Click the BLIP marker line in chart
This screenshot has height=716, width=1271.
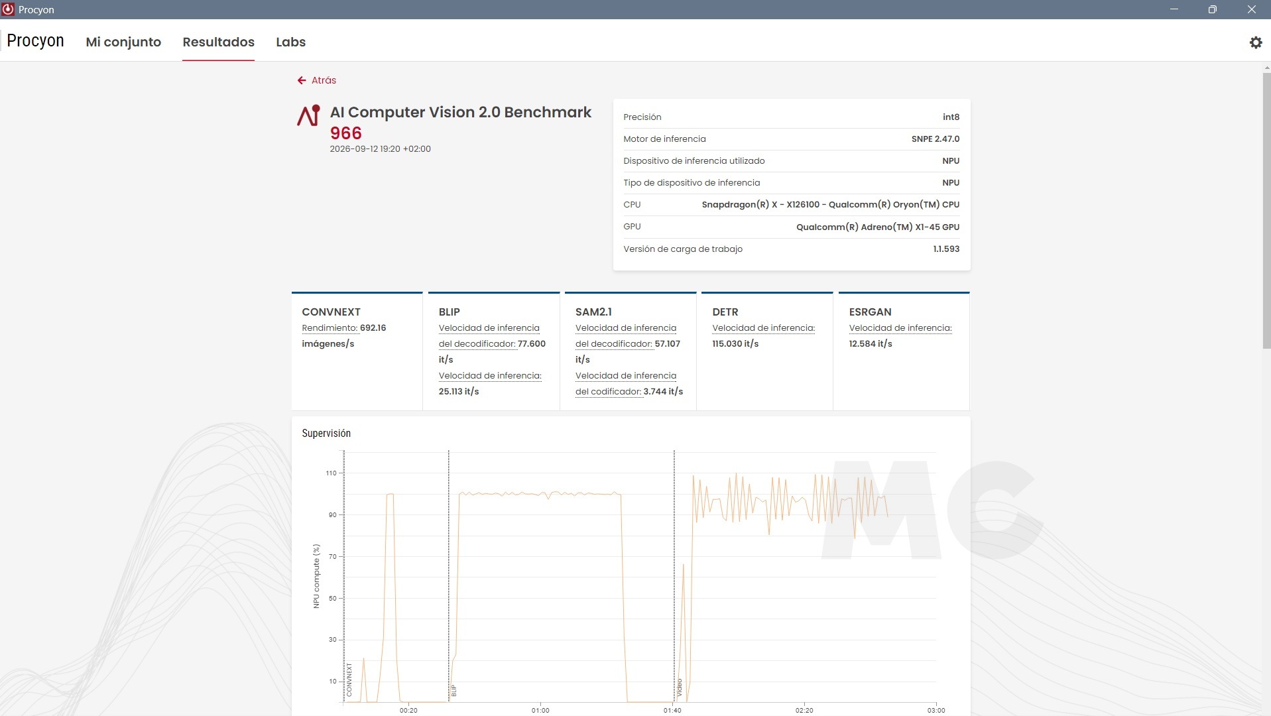[x=449, y=576]
